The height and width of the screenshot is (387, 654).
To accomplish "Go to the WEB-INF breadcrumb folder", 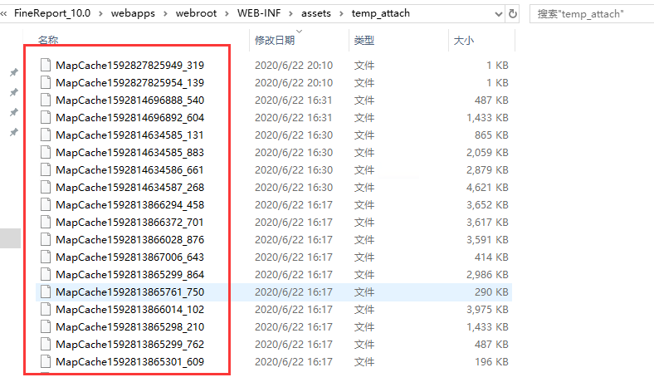I will (259, 13).
